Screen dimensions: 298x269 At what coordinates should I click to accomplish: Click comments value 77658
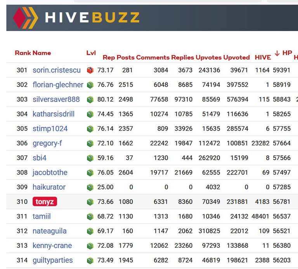pos(159,100)
